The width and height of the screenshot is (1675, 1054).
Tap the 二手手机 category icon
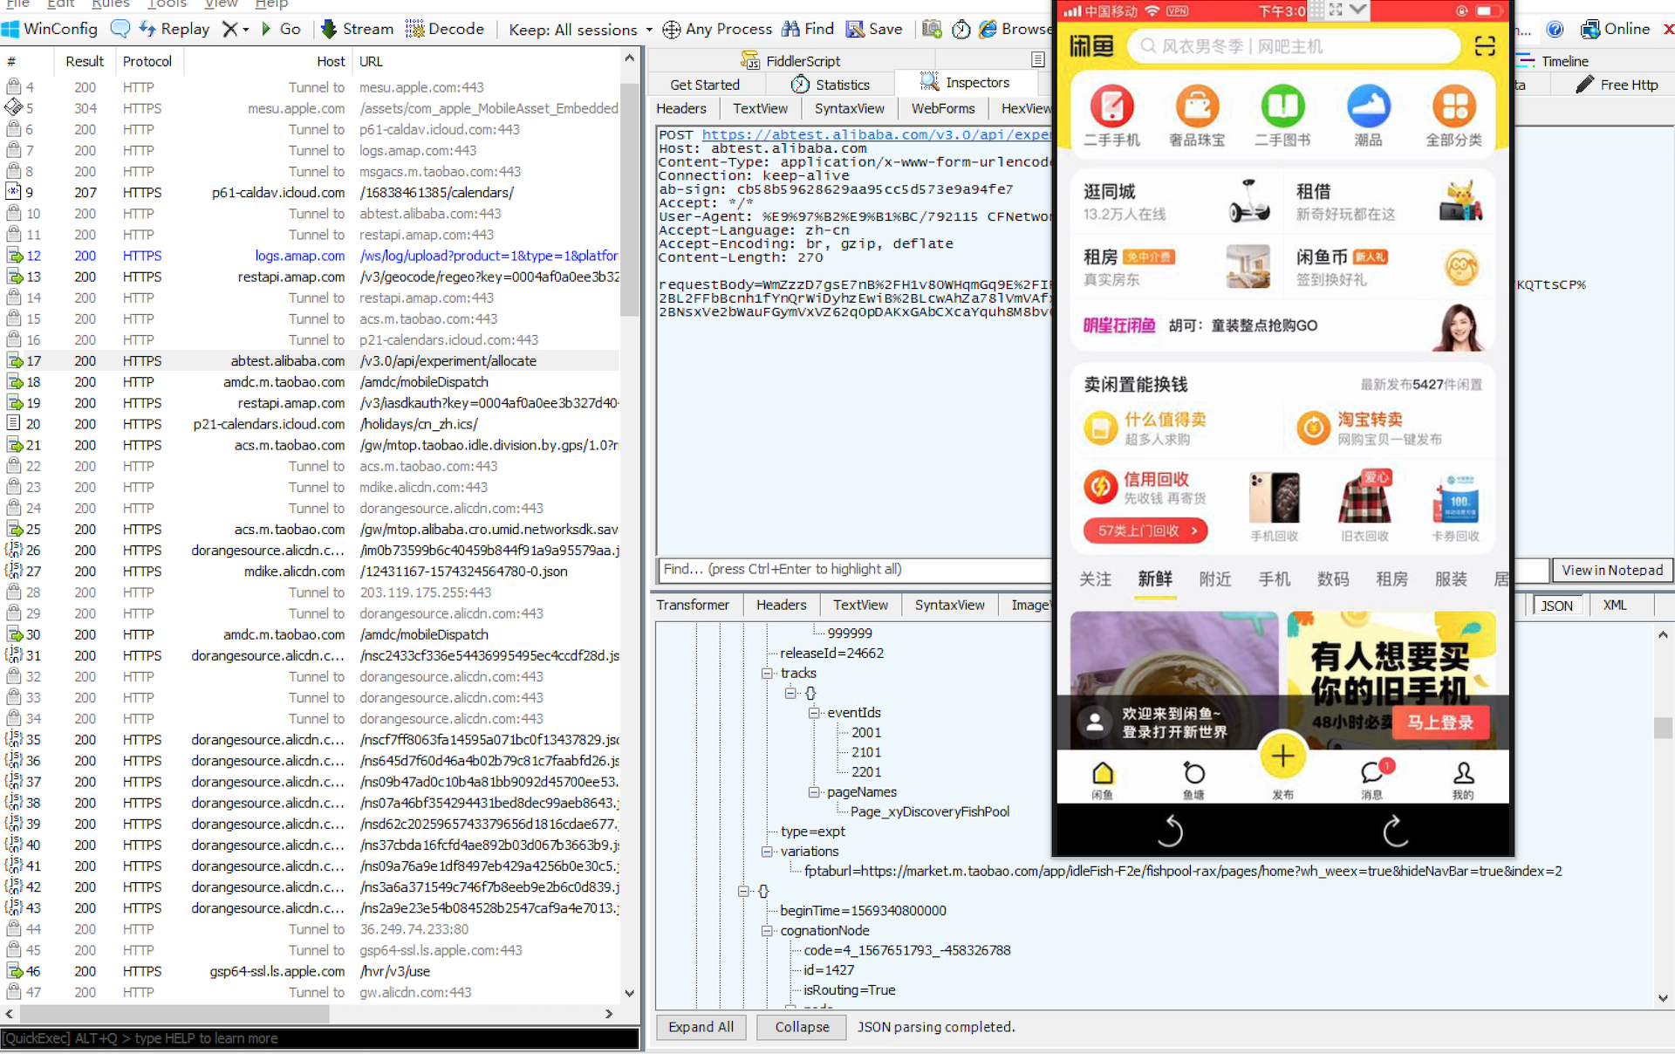1111,106
